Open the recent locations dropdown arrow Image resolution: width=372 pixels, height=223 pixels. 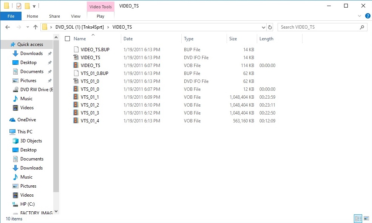28,27
